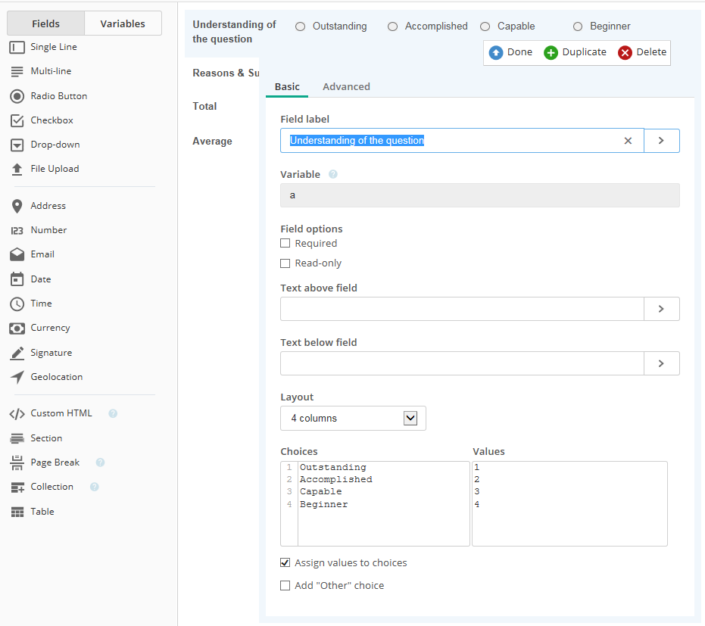Uncheck Assign values to choices
Viewport: 705px width, 626px height.
[x=285, y=562]
